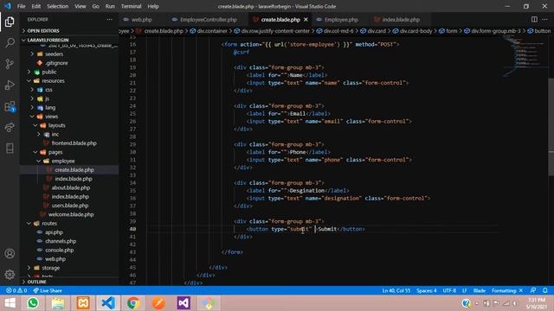Image resolution: width=554 pixels, height=311 pixels.
Task: Expand the seeders folder
Action: (x=54, y=54)
